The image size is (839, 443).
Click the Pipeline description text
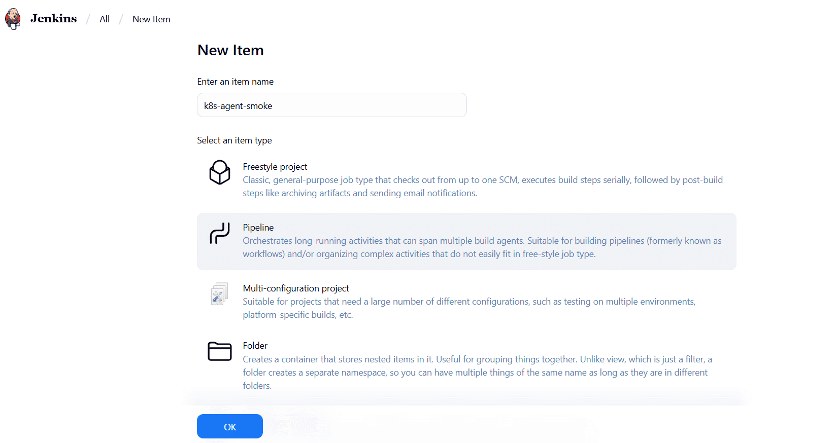[481, 247]
